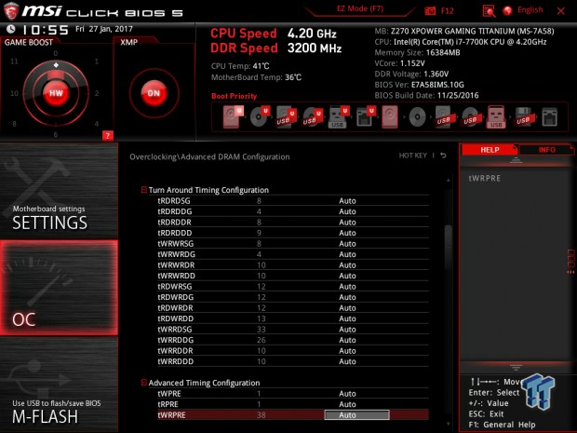The image size is (577, 433).
Task: Open the OC overclocking section
Action: point(59,288)
